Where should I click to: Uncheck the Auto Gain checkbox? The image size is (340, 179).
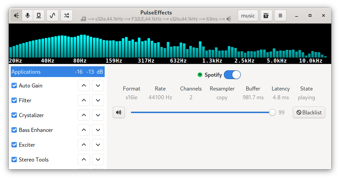click(x=14, y=85)
